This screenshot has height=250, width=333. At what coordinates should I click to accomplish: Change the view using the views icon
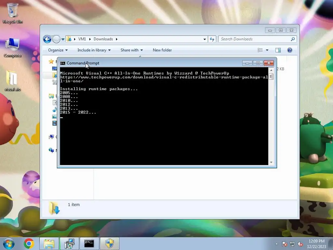(260, 50)
